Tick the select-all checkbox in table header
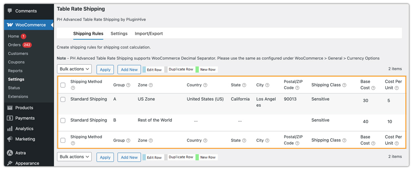 (x=63, y=85)
